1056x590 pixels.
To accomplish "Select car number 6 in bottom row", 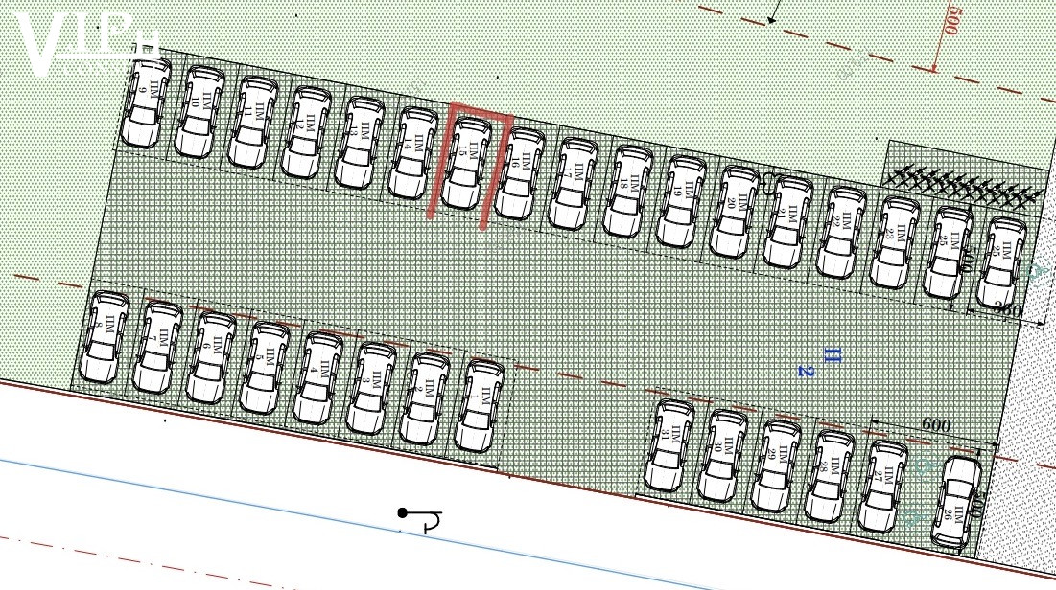I will coord(212,356).
